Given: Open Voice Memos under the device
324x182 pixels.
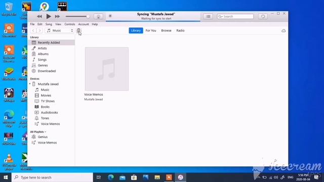Looking at the screenshot, I should click(x=51, y=124).
